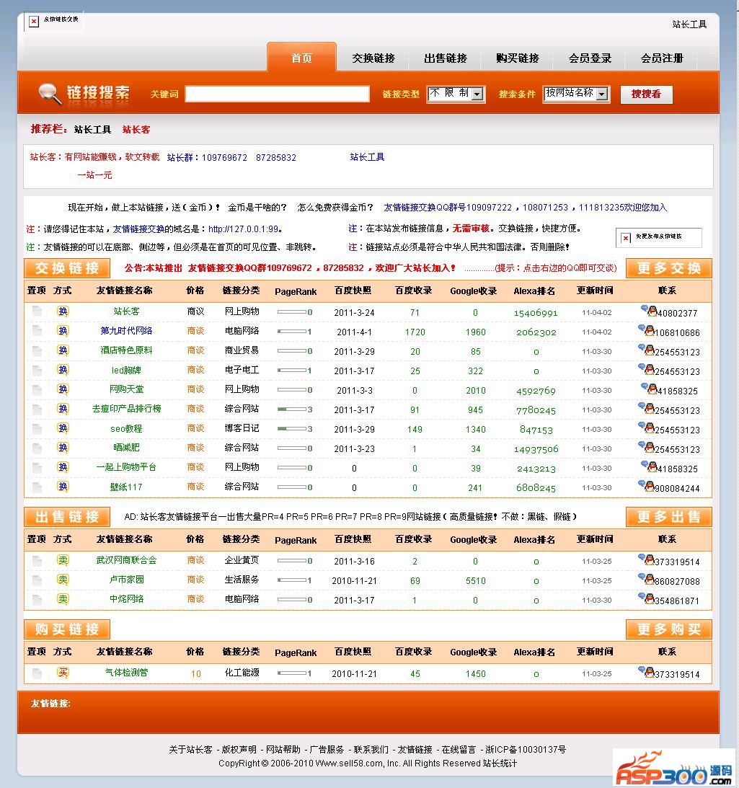Open the 版权声明 footer link
739x788 pixels.
239,749
